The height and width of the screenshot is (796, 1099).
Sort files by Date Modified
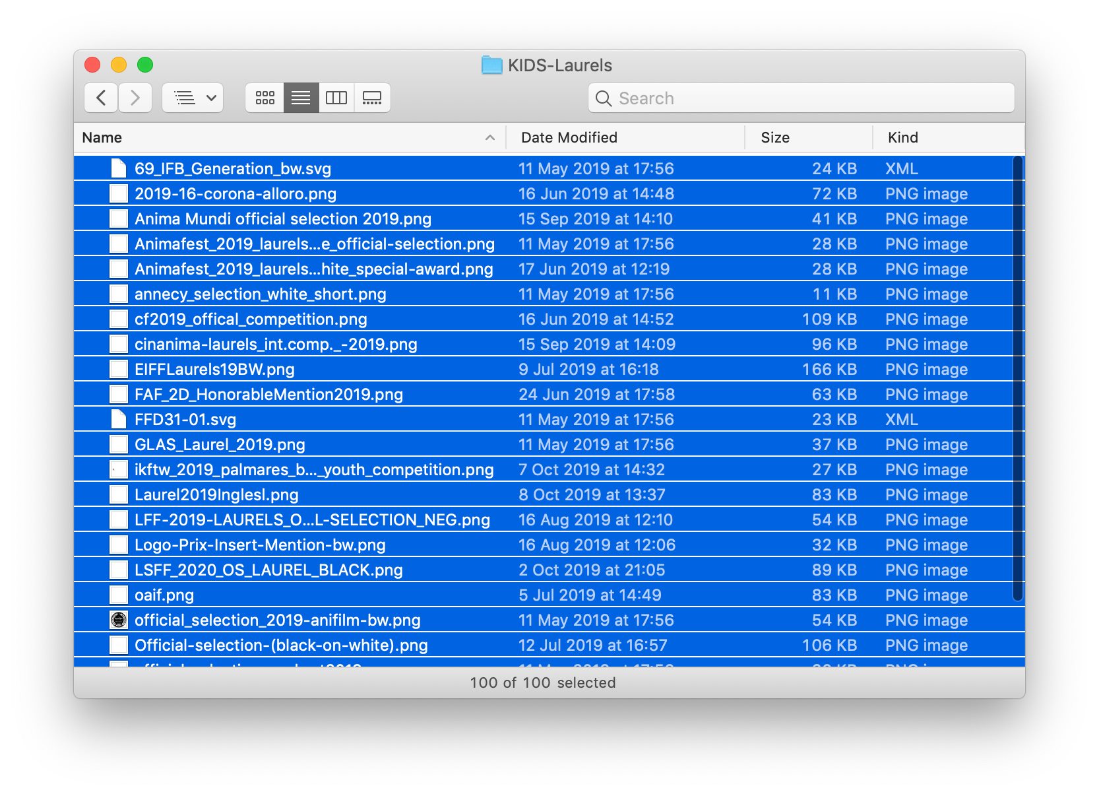pyautogui.click(x=569, y=137)
